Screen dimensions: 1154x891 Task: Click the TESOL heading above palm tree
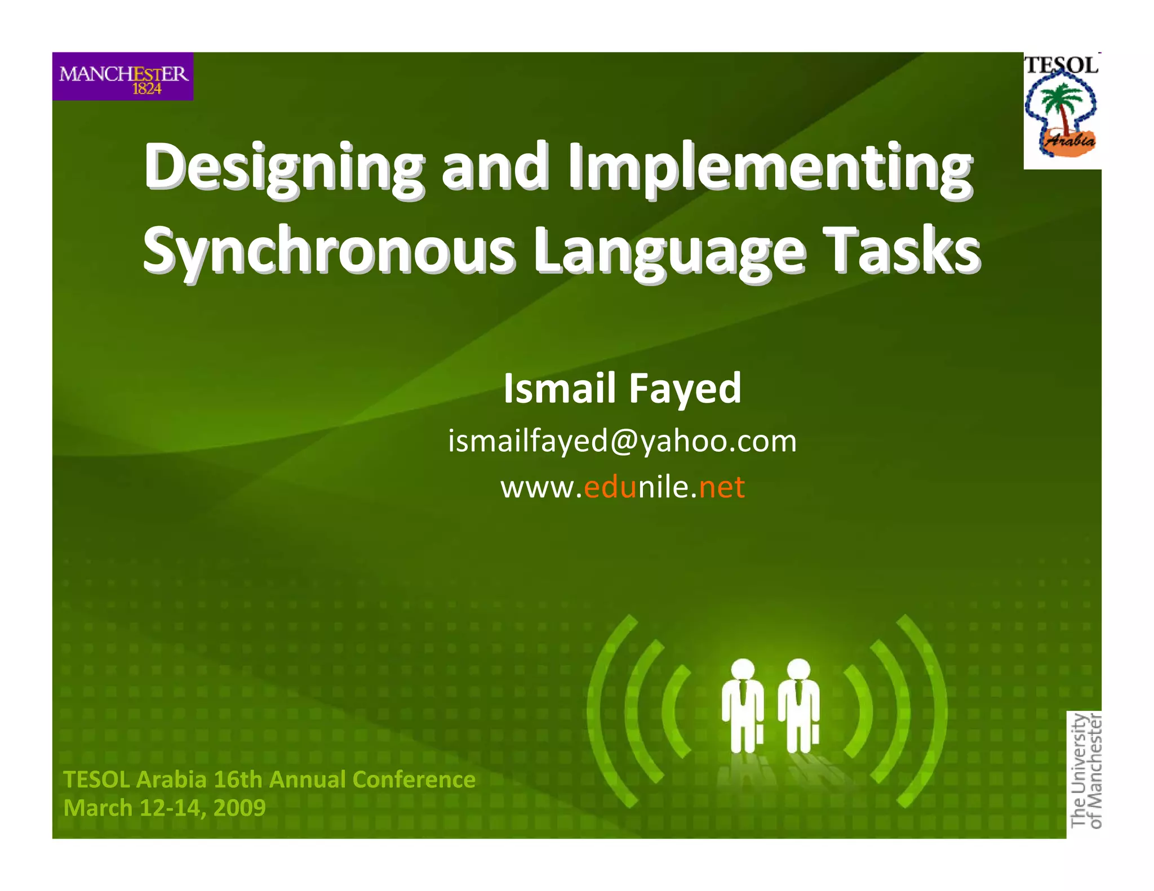[1062, 66]
